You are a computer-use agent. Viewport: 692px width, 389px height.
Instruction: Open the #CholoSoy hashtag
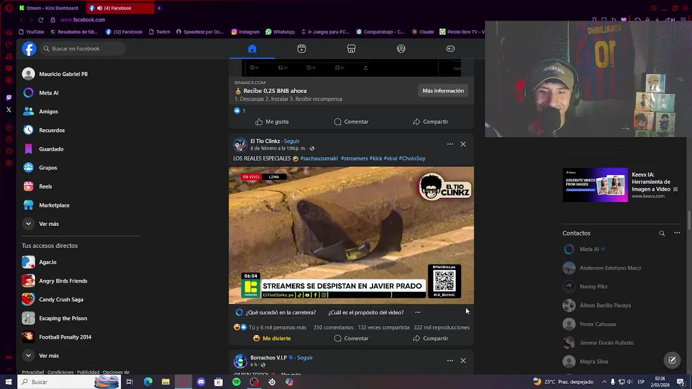coord(412,158)
